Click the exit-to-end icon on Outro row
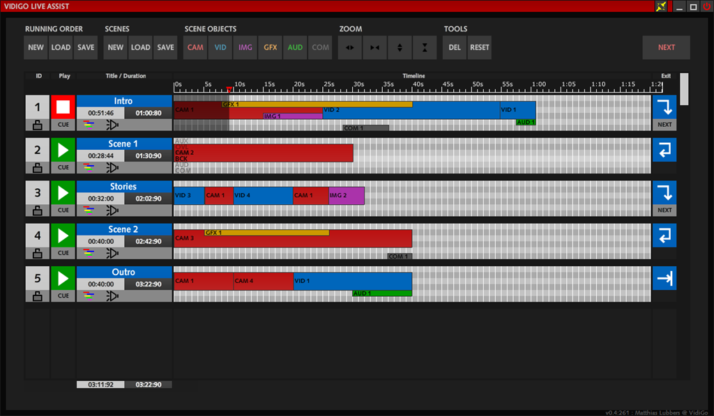This screenshot has height=416, width=714. click(664, 278)
